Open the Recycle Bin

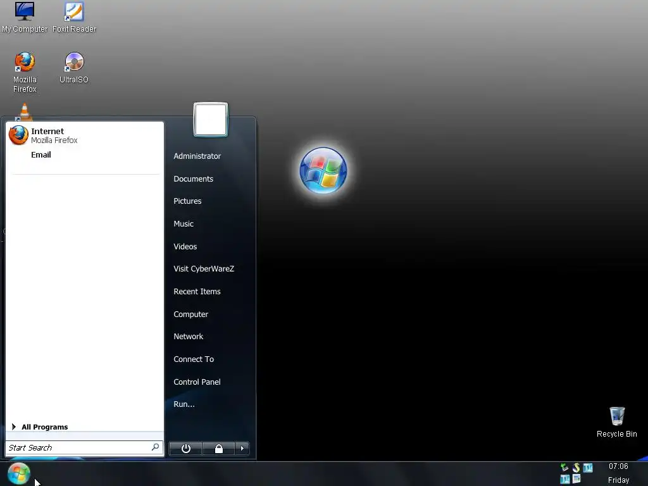pyautogui.click(x=616, y=422)
